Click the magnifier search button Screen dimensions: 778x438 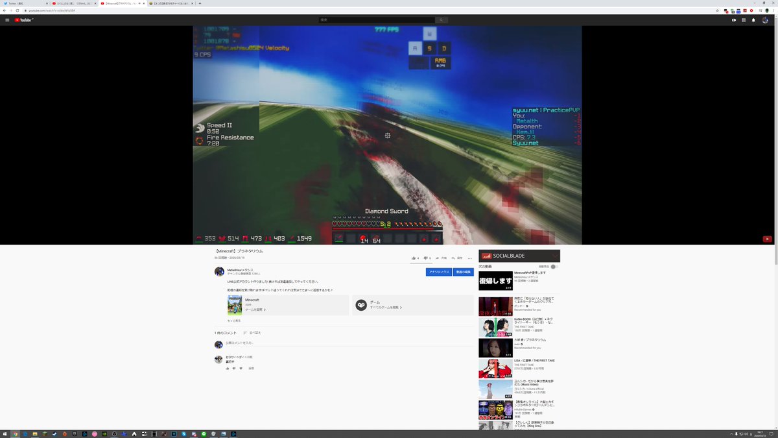coord(441,20)
